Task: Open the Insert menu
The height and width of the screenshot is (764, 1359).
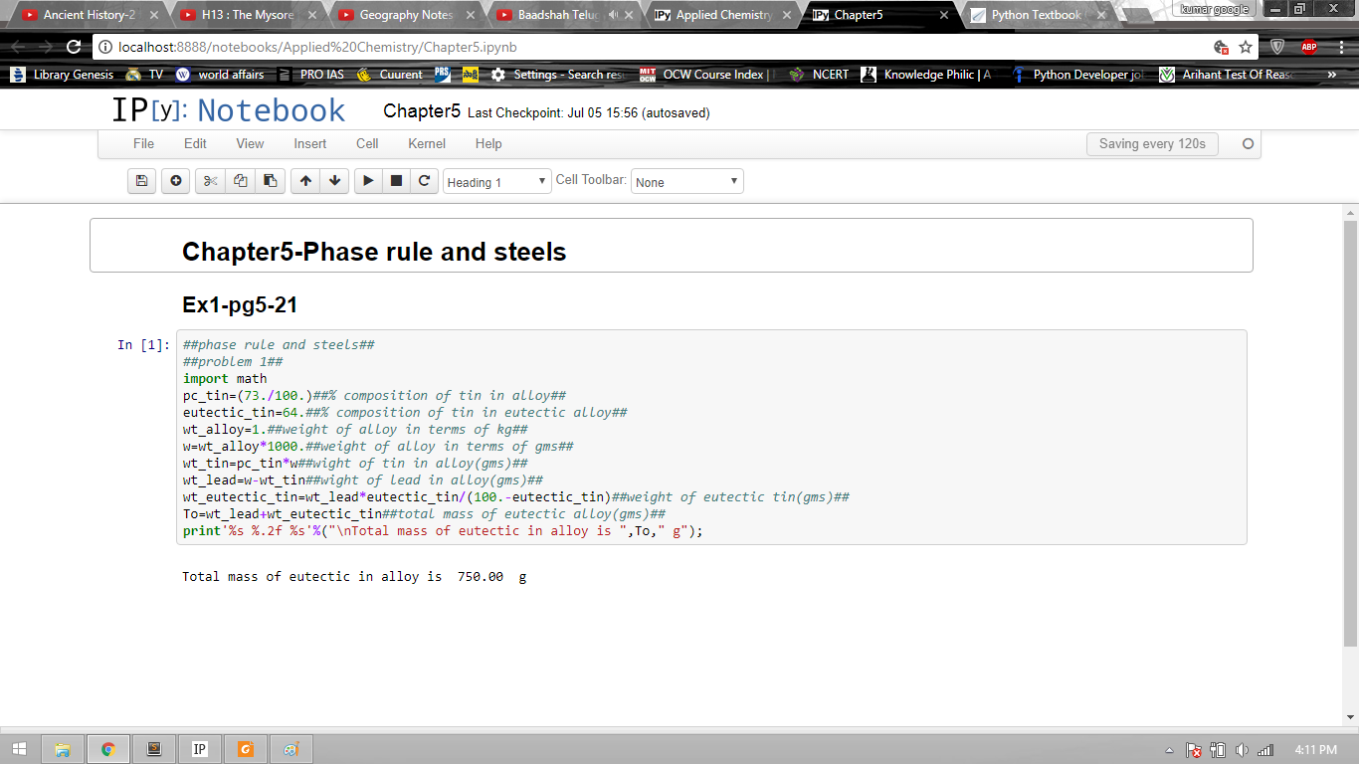Action: [x=309, y=143]
